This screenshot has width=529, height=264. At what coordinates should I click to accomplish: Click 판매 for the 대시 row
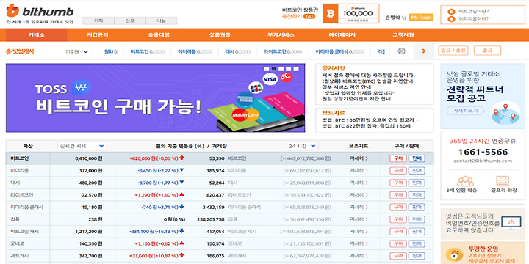click(417, 183)
